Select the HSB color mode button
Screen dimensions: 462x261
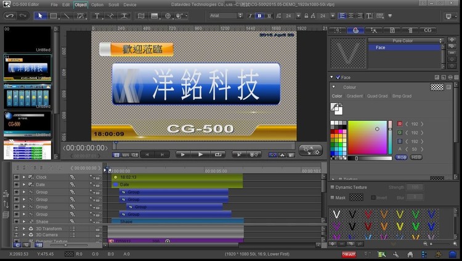(x=416, y=157)
